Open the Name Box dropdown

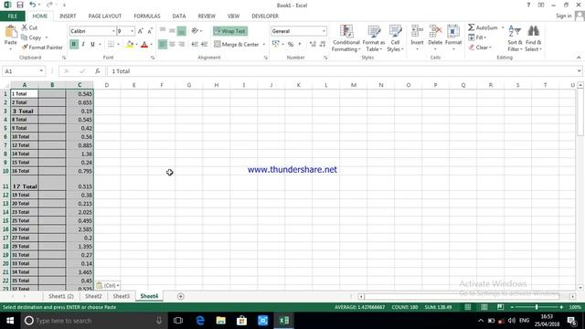tap(41, 71)
